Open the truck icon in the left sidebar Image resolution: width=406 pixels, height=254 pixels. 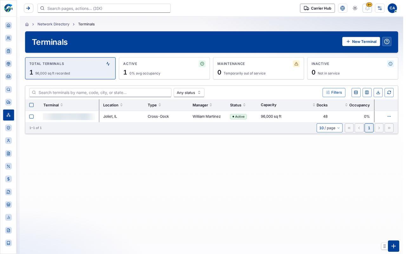tap(9, 102)
